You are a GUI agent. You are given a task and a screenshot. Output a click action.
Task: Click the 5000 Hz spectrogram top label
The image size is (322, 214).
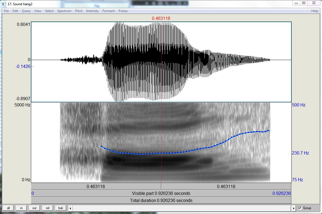pyautogui.click(x=22, y=105)
